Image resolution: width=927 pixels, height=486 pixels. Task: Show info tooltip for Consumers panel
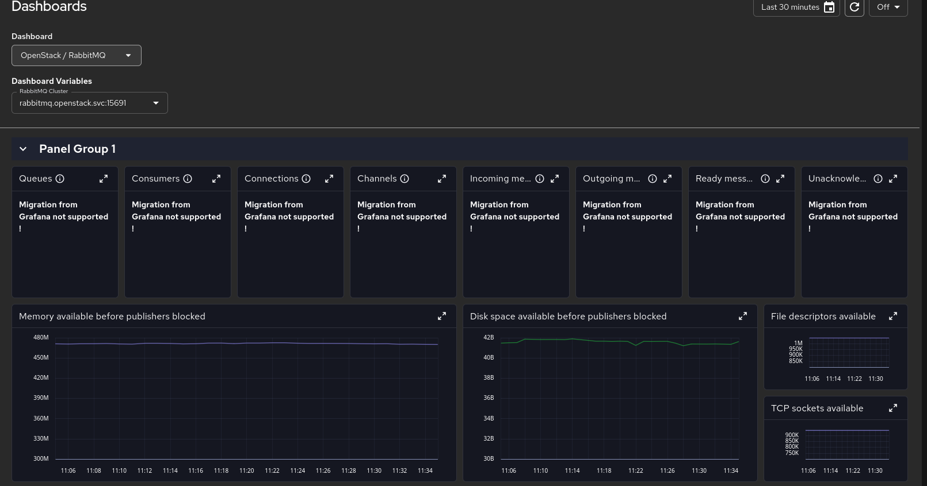(x=188, y=179)
